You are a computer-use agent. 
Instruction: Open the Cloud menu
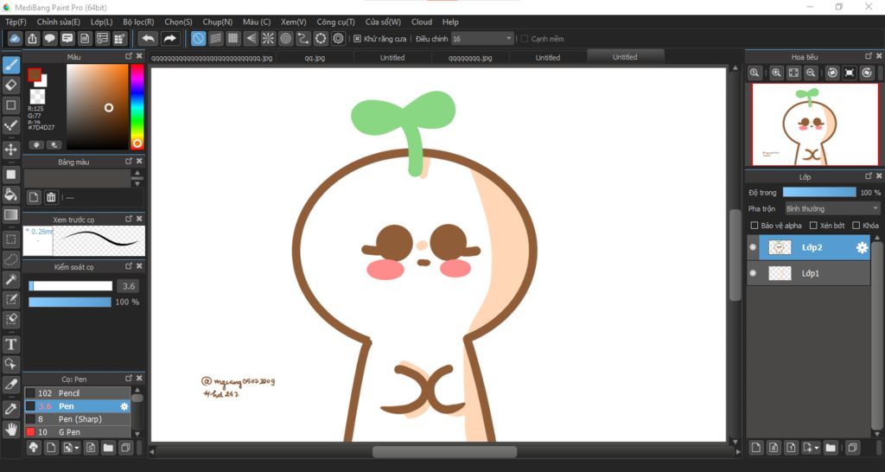pyautogui.click(x=422, y=22)
